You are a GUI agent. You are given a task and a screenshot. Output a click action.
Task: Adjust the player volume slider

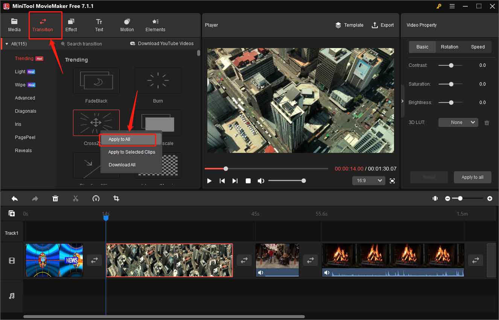coord(287,181)
